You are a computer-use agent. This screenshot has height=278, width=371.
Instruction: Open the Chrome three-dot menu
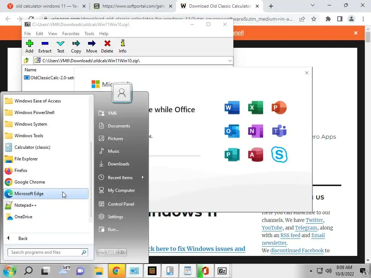pos(363,19)
